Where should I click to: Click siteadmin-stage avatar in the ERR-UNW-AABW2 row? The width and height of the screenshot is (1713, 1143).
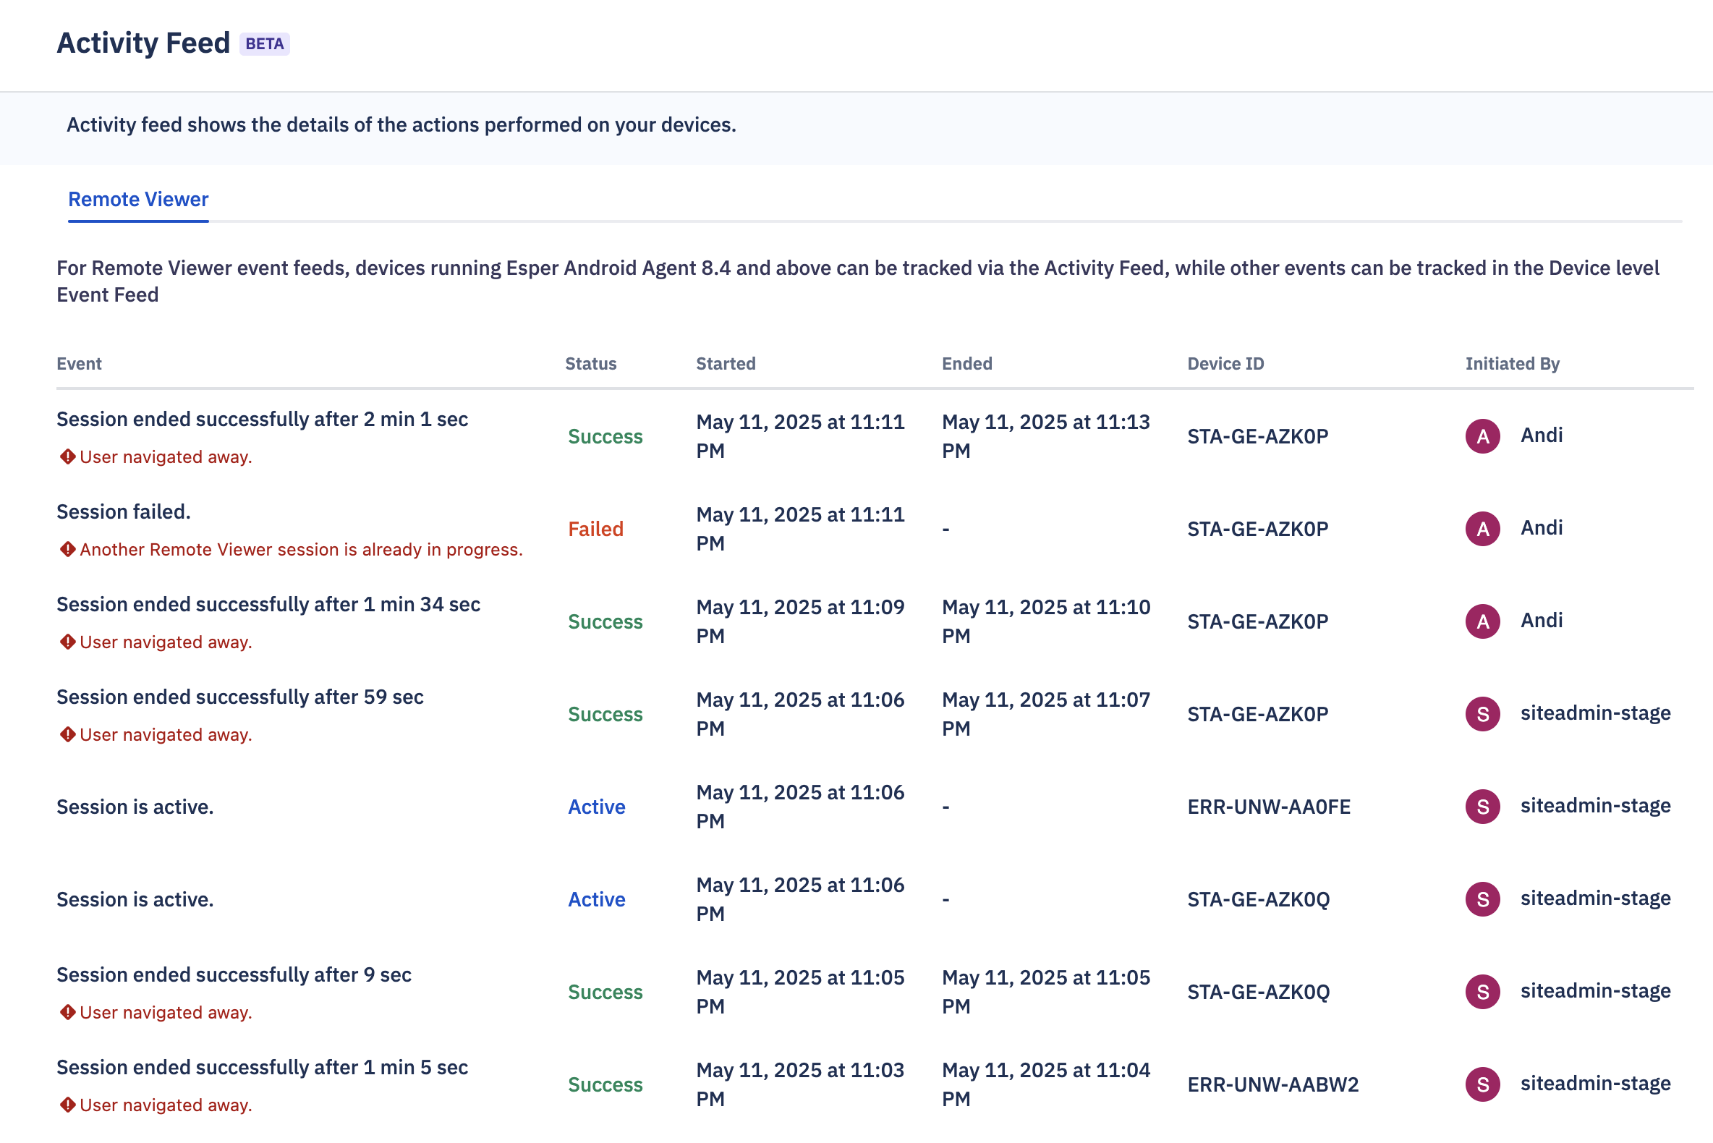1482,1084
